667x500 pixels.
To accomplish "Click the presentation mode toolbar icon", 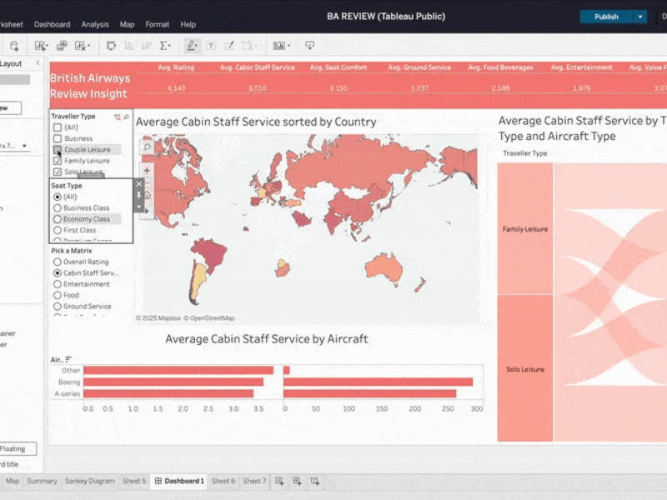I will tap(309, 45).
